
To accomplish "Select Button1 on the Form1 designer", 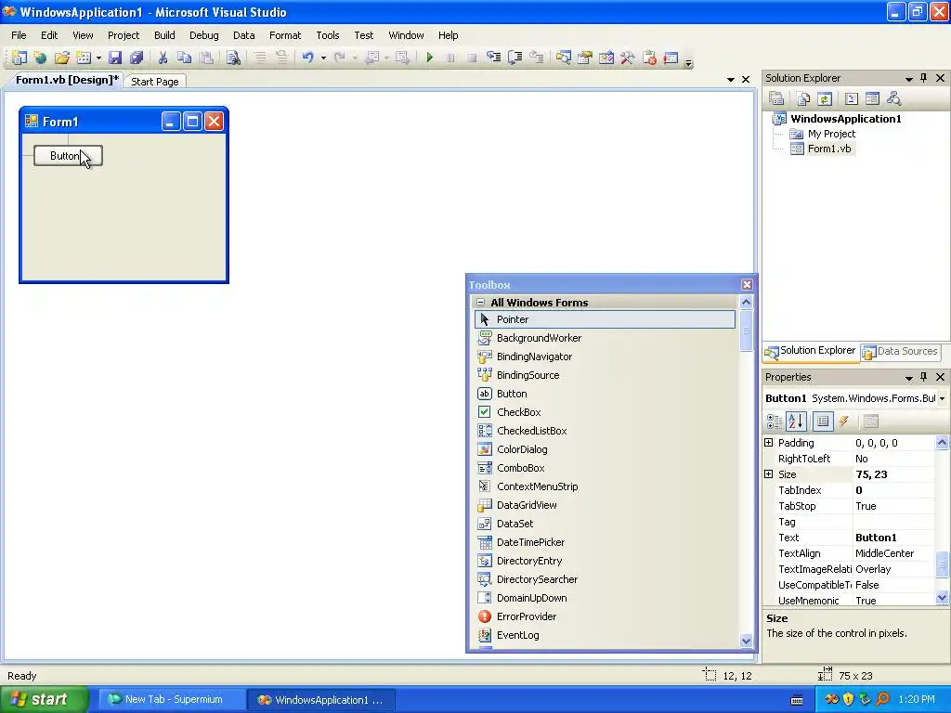I will point(68,156).
